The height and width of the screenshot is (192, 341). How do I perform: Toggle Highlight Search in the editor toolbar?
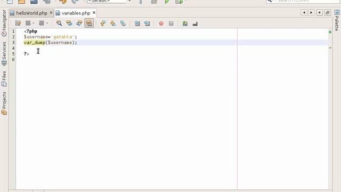click(x=89, y=23)
